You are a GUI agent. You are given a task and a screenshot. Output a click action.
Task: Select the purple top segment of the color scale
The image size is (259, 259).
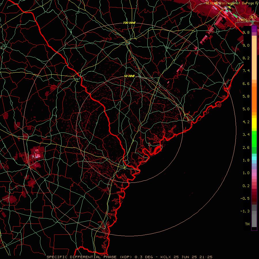click(254, 29)
